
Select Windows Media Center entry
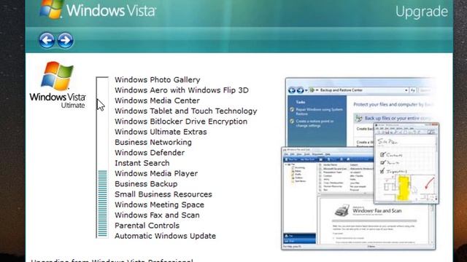157,100
